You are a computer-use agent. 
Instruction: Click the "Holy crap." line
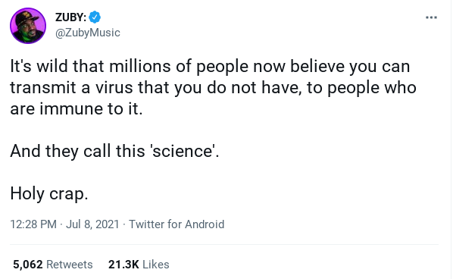point(49,194)
